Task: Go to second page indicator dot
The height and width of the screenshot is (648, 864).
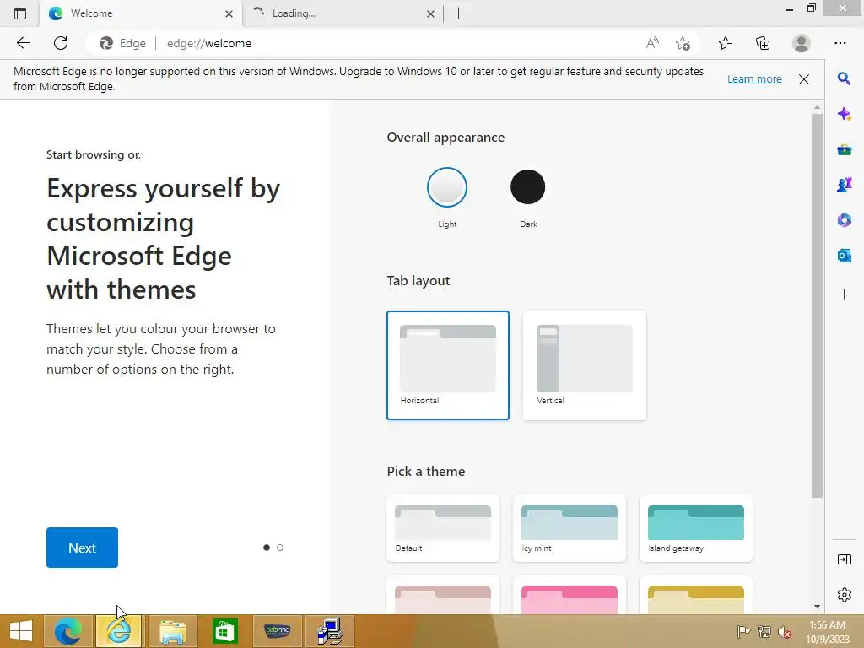Action: click(280, 548)
